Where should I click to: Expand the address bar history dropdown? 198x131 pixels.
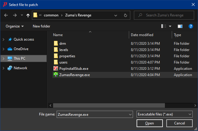(x=115, y=16)
